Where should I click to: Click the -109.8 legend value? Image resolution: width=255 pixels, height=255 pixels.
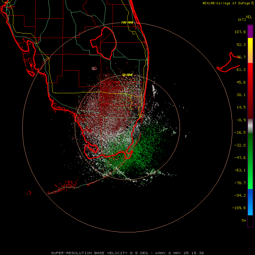click(239, 208)
